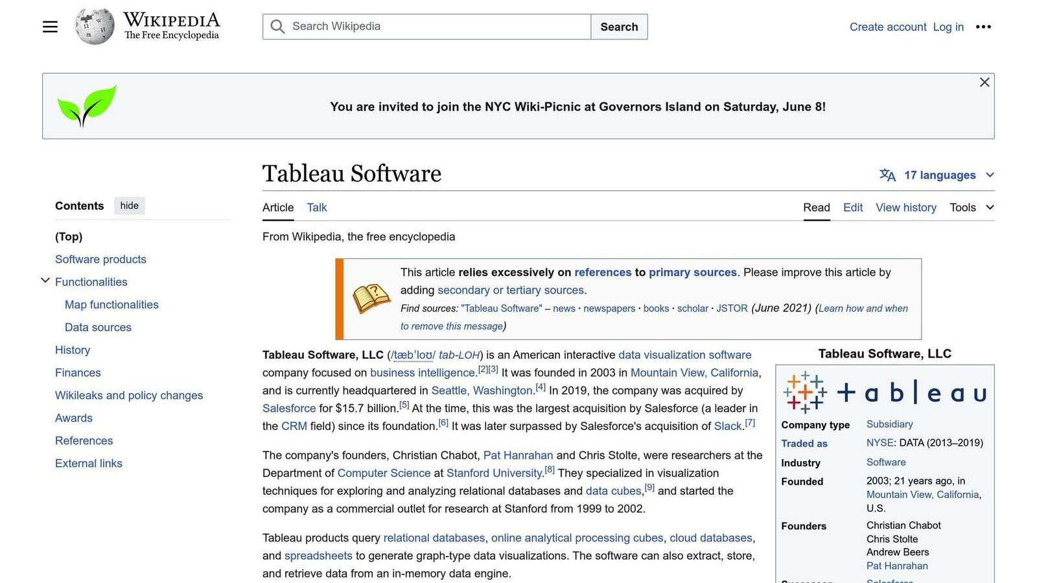1037x583 pixels.
Task: Open the Stanford University link
Action: (495, 473)
